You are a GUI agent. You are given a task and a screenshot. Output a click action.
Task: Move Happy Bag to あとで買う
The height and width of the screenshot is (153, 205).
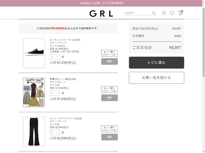109,89
